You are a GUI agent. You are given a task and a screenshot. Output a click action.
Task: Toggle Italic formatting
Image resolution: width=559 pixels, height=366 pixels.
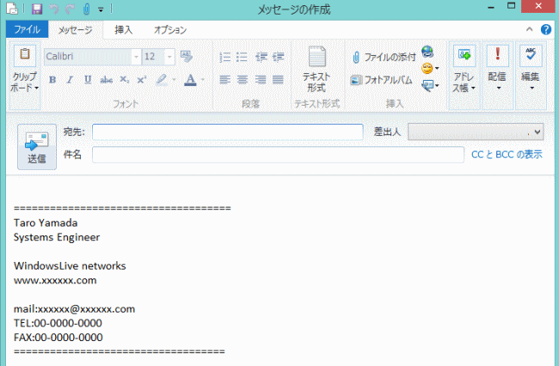coord(70,80)
